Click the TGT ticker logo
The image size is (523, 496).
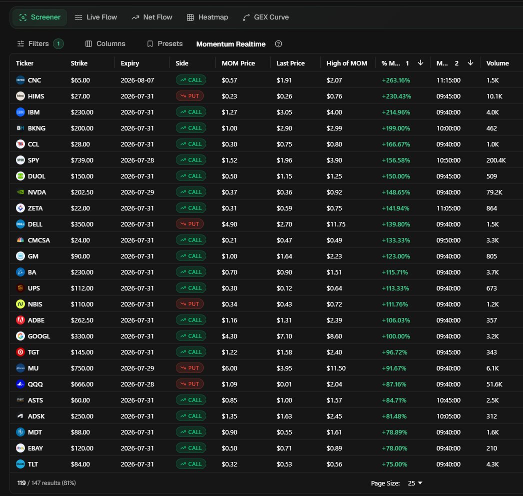(20, 352)
